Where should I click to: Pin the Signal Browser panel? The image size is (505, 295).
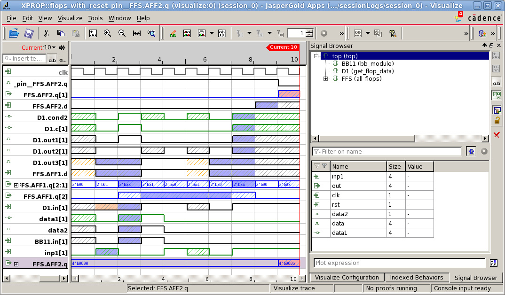484,46
